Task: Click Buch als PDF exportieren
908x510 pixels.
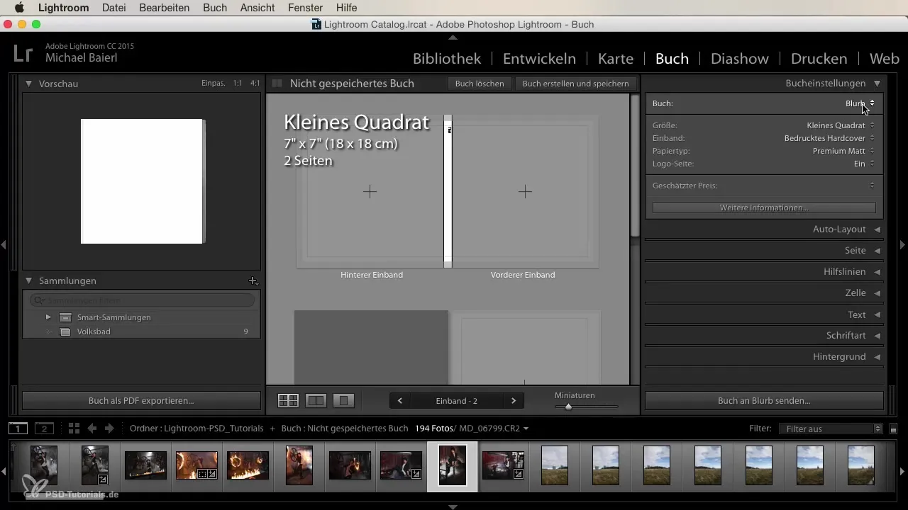Action: (x=141, y=401)
